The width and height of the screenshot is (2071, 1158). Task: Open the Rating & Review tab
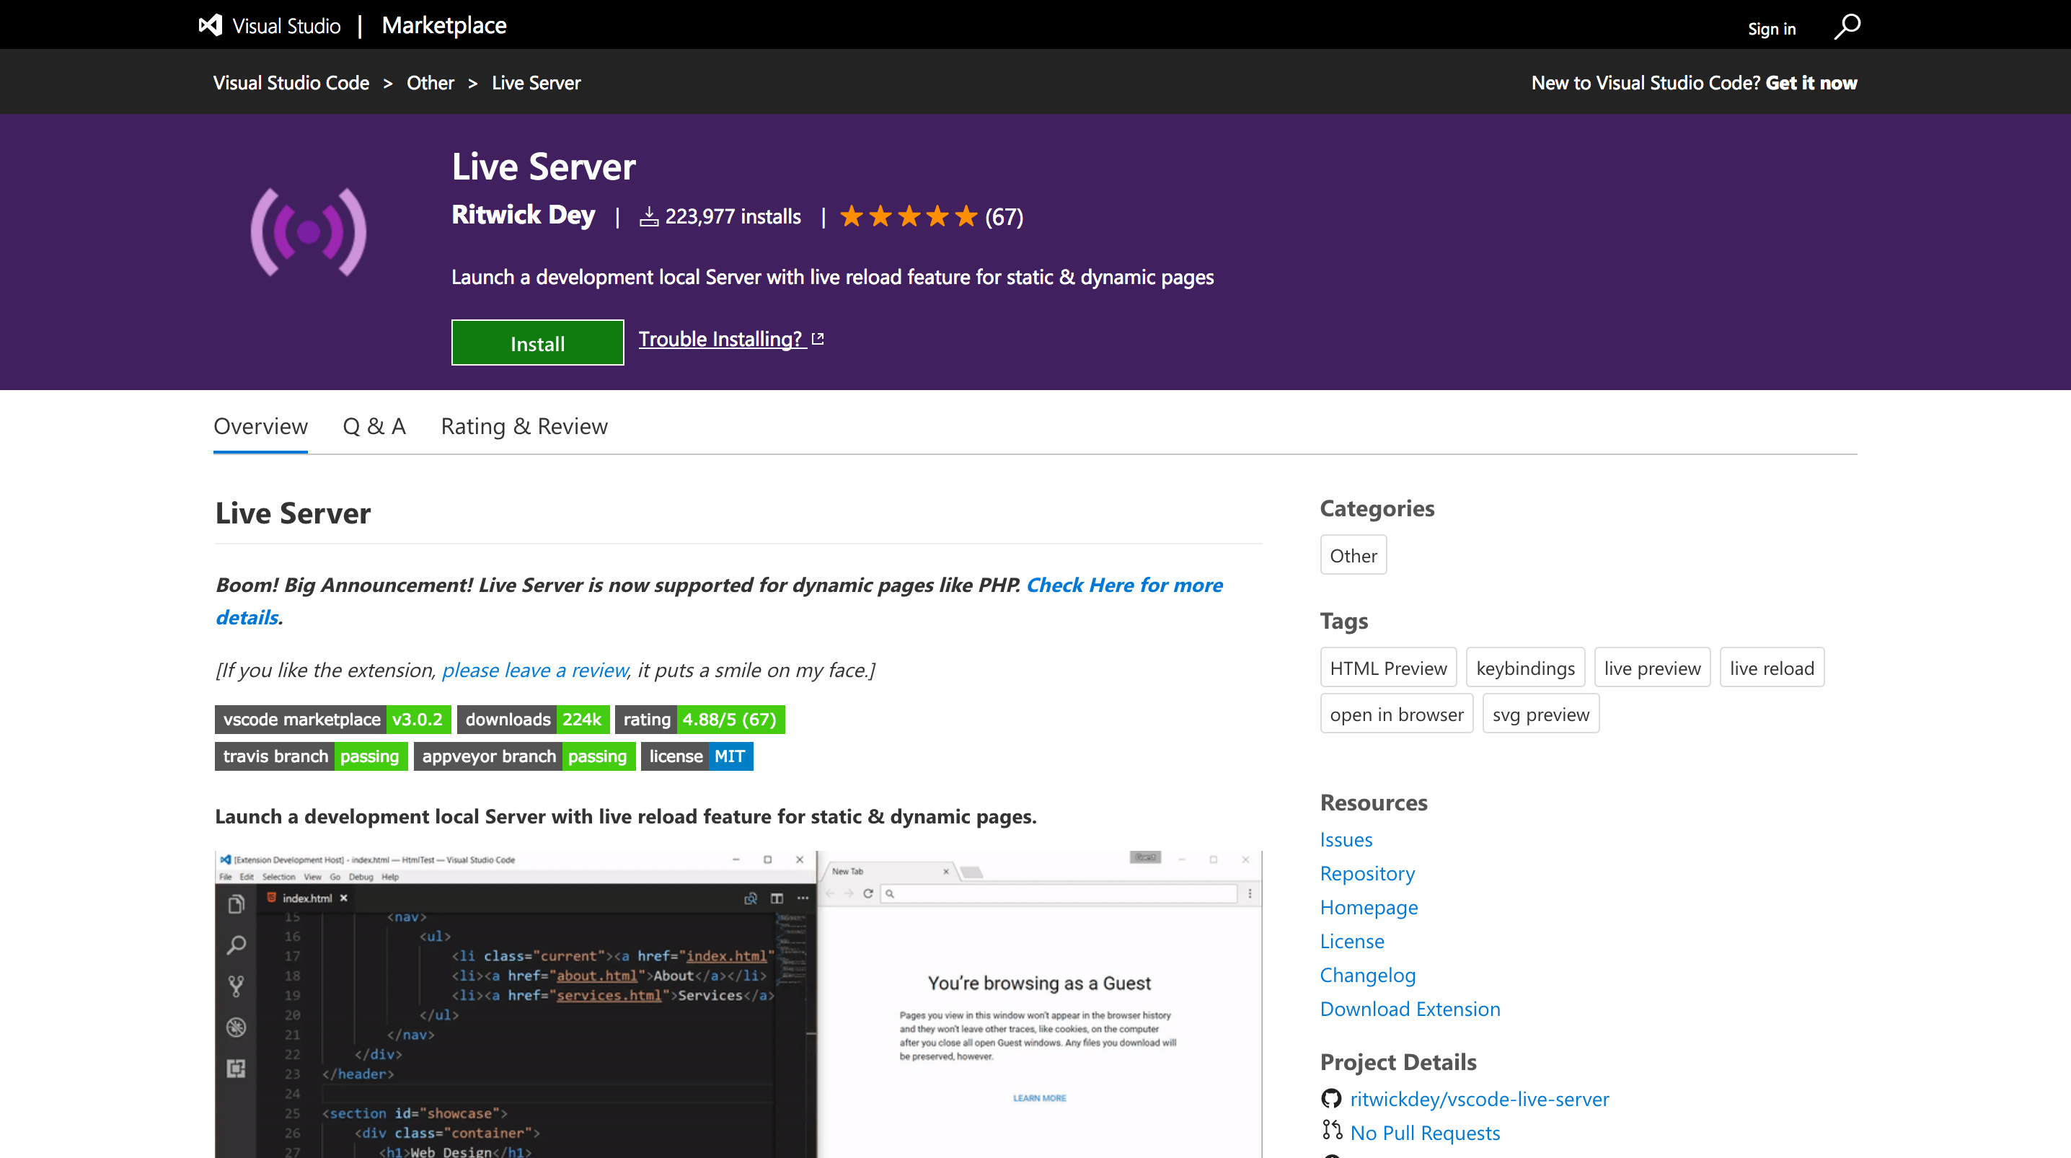[524, 426]
